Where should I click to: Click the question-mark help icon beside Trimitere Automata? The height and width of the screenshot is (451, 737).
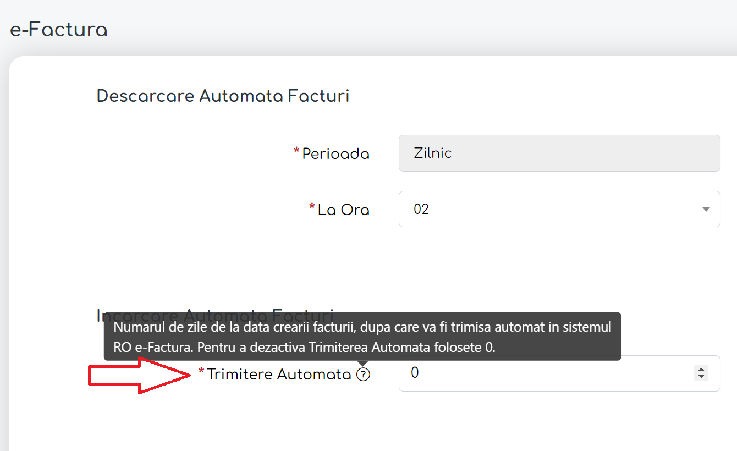(363, 375)
